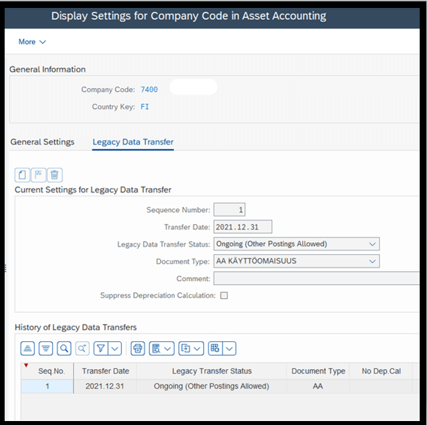
Task: Click country key value FI
Action: 145,107
